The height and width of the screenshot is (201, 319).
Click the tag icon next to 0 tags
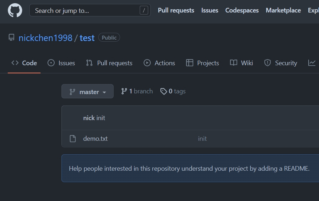tap(164, 91)
